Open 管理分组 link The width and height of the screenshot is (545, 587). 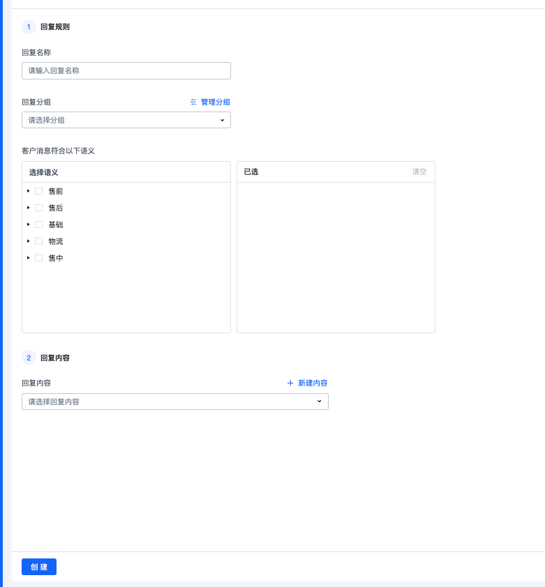click(x=216, y=102)
